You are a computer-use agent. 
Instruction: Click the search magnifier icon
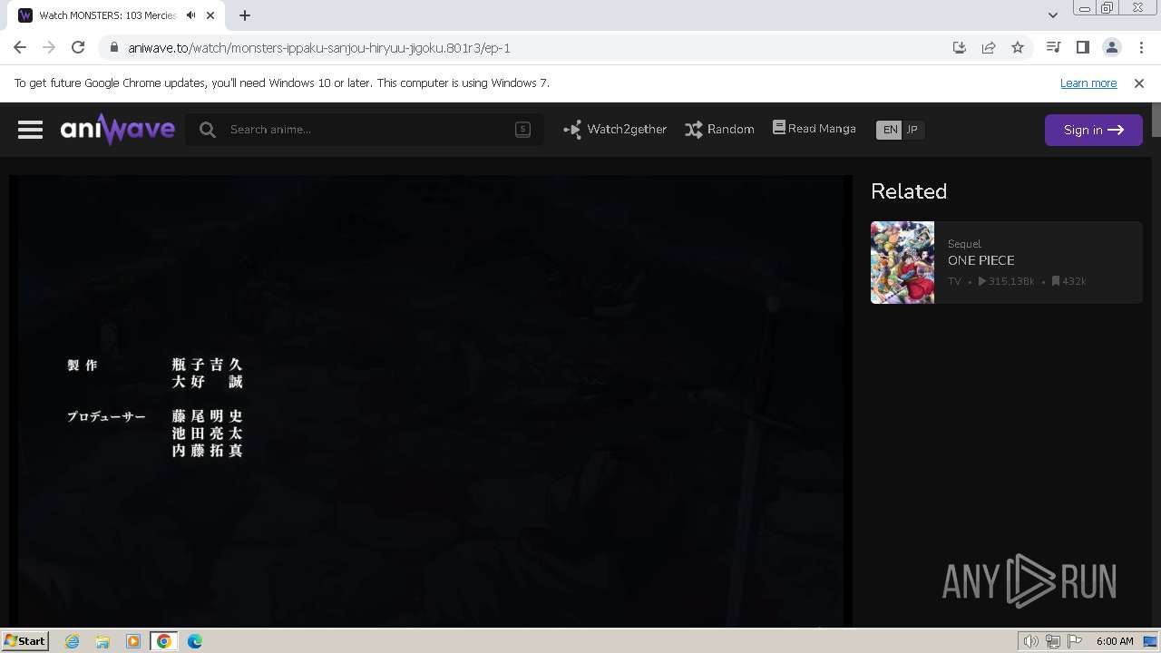208,130
